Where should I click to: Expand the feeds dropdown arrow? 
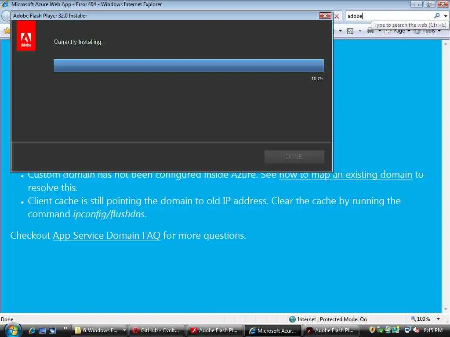coord(360,31)
